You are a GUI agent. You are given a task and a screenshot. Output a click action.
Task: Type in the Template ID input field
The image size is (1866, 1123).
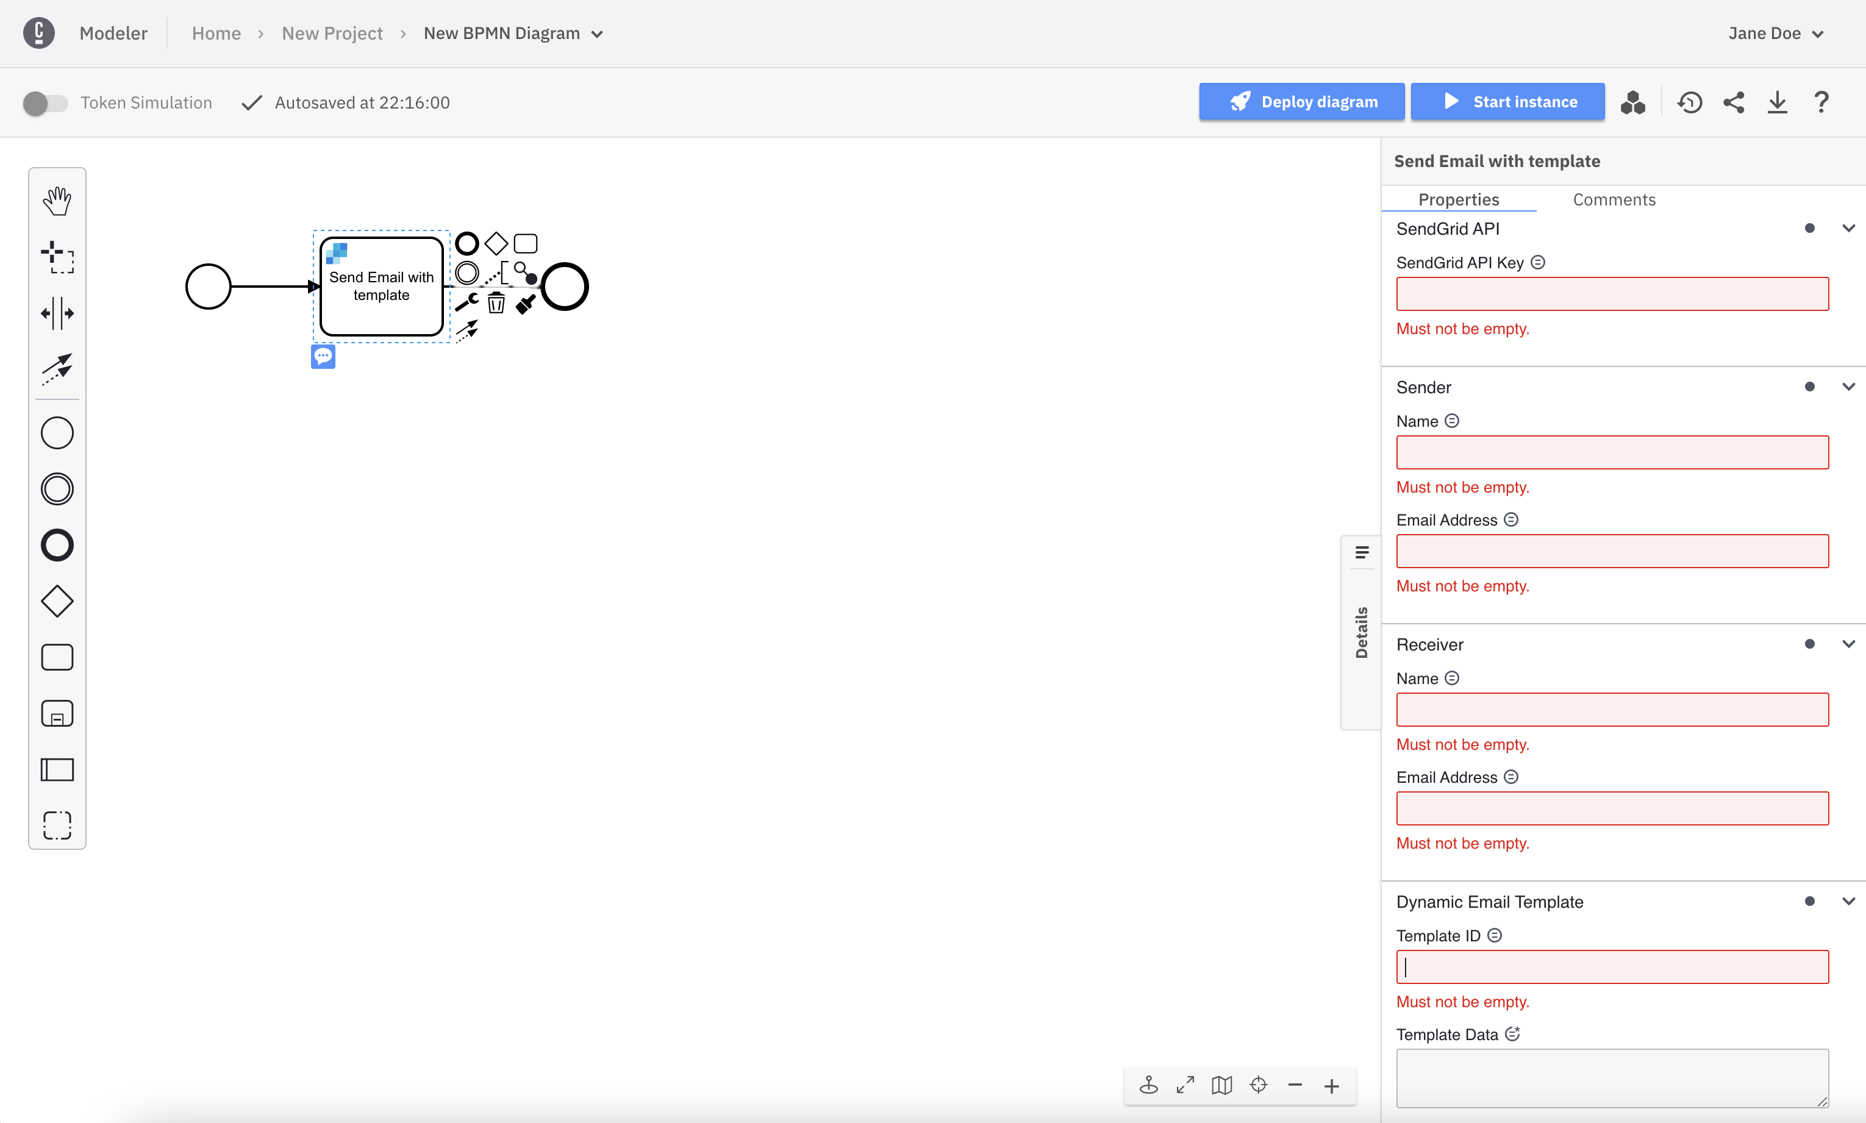1611,966
